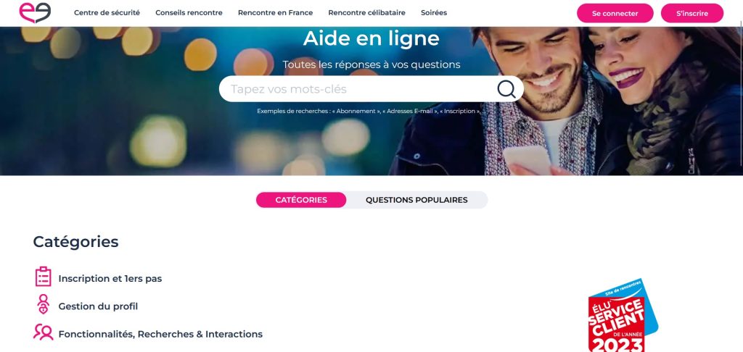Switch to Questions Populaires tab
Viewport: 743px width, 352px height.
coord(416,200)
